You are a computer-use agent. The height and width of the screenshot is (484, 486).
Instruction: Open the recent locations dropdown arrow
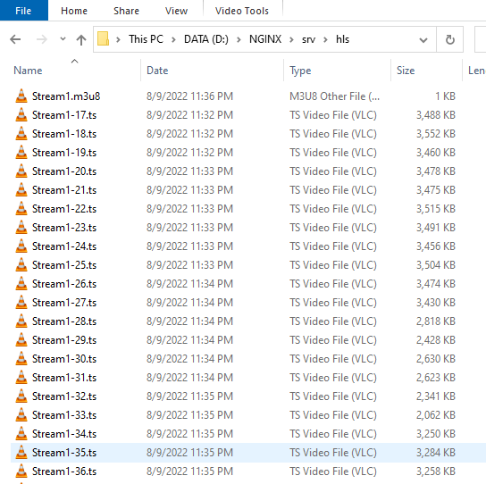[x=63, y=39]
